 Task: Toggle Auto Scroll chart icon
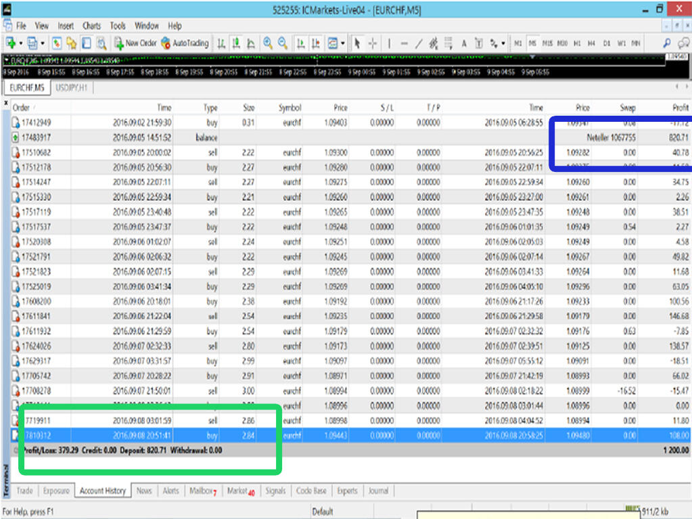click(x=300, y=43)
